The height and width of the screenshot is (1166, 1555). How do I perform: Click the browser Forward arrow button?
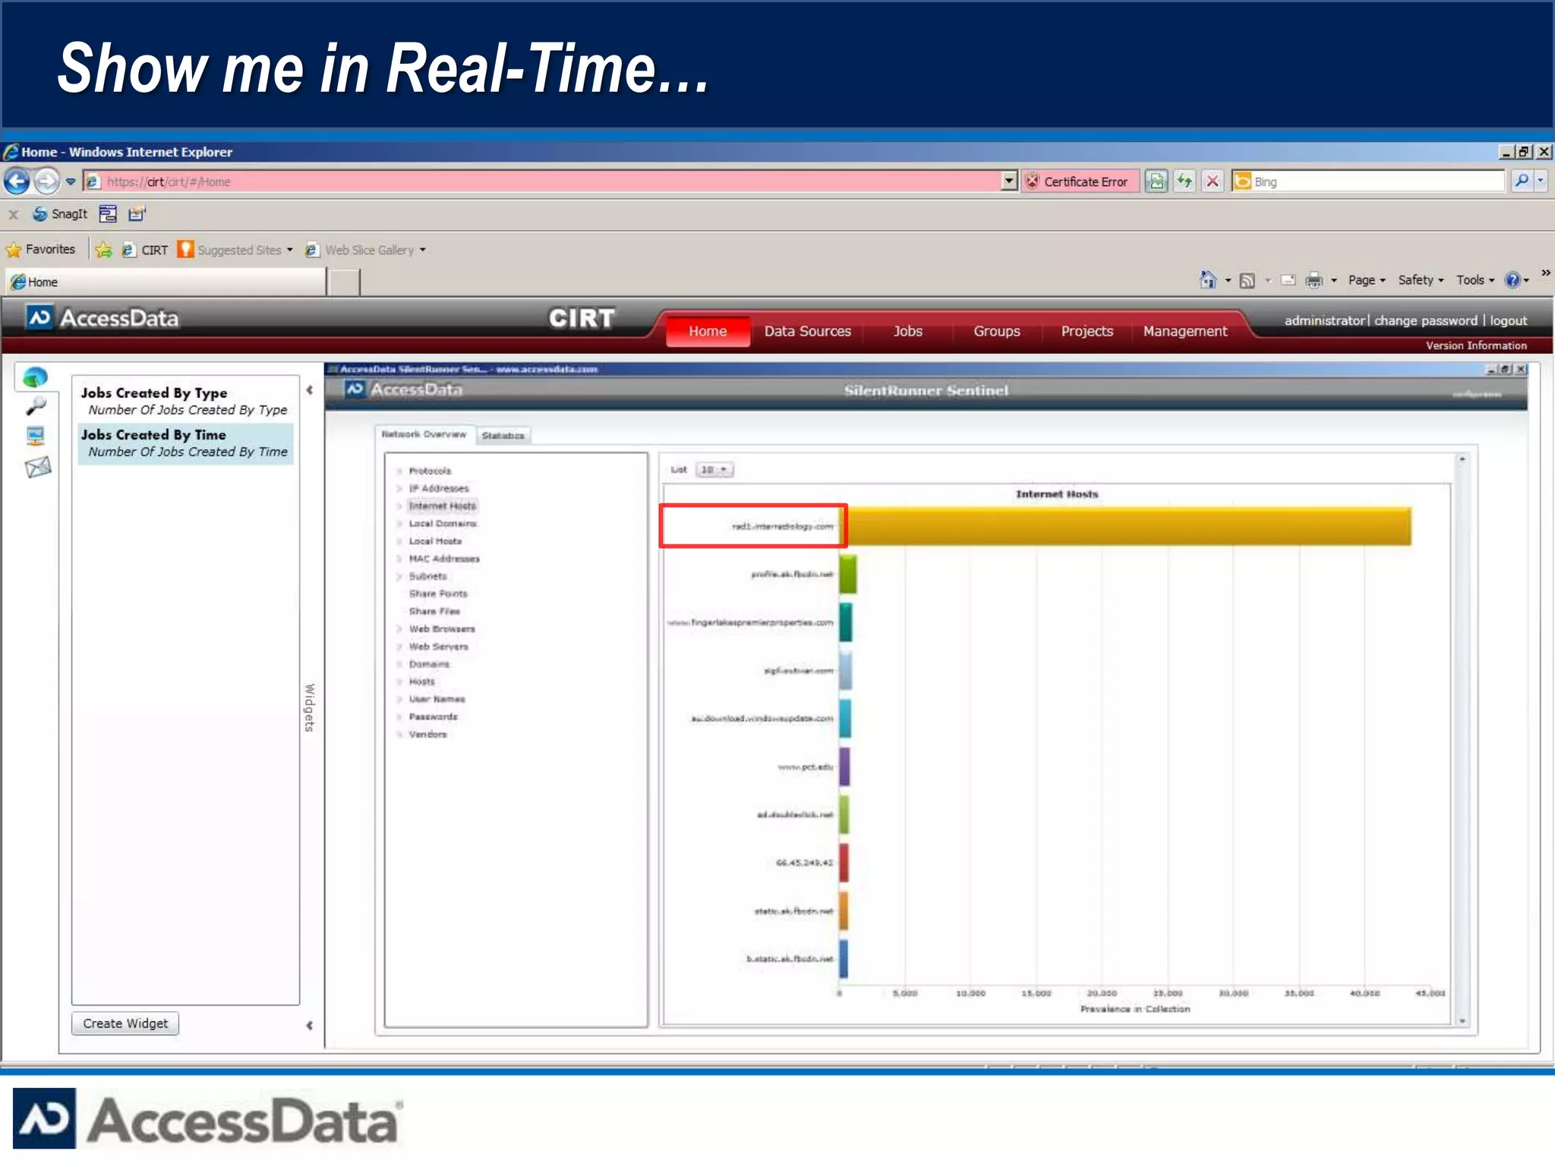47,181
